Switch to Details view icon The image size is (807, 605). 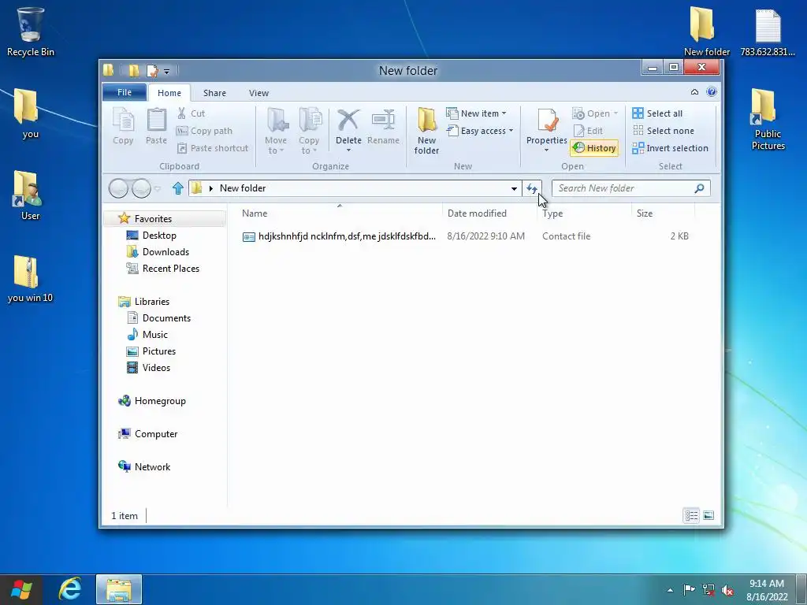tap(691, 515)
